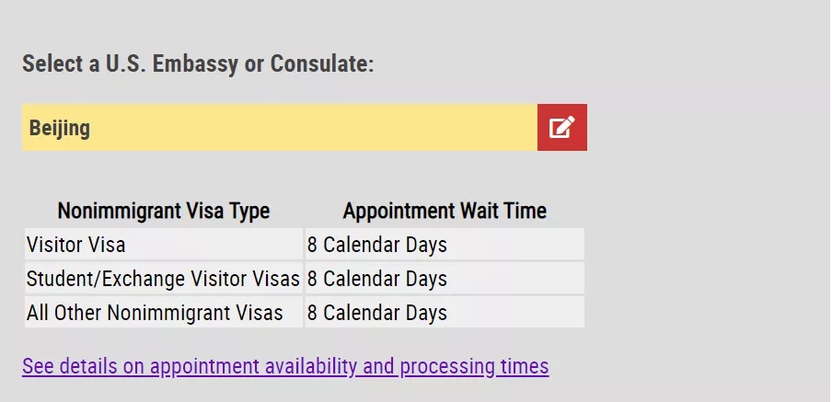Click the red edit embassy icon
Screen dimensions: 832x402
(x=561, y=127)
